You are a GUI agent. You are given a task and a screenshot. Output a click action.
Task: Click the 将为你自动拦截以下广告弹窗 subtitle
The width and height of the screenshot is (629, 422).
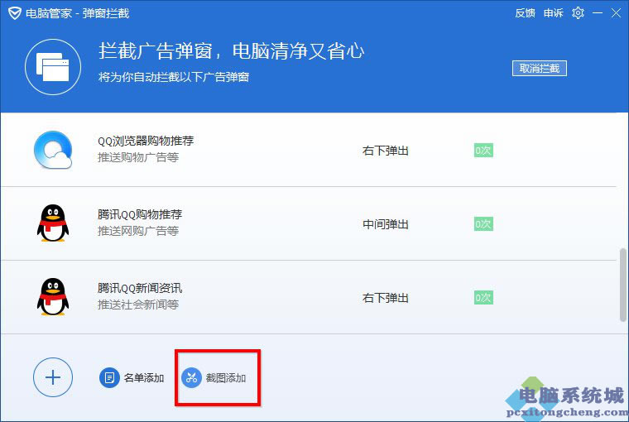[174, 77]
